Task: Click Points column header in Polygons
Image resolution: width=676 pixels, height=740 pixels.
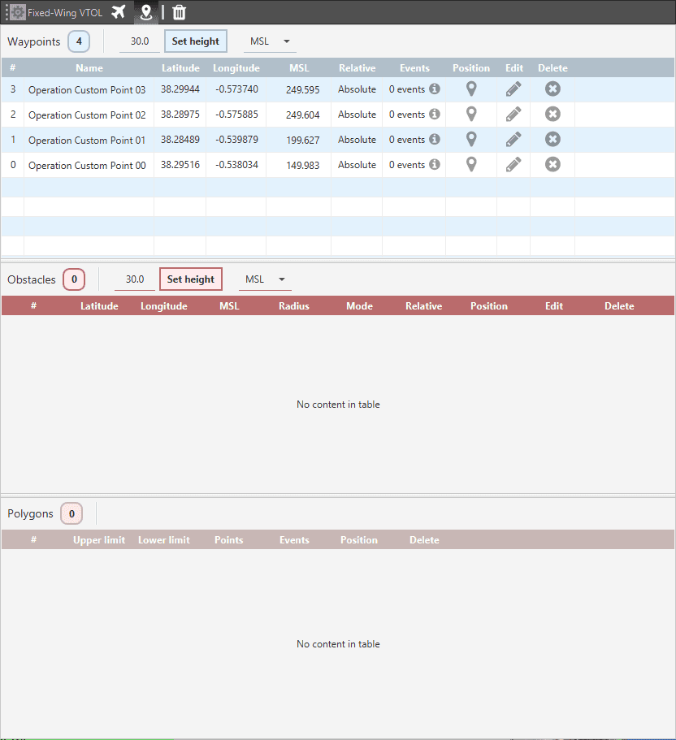Action: click(x=229, y=540)
